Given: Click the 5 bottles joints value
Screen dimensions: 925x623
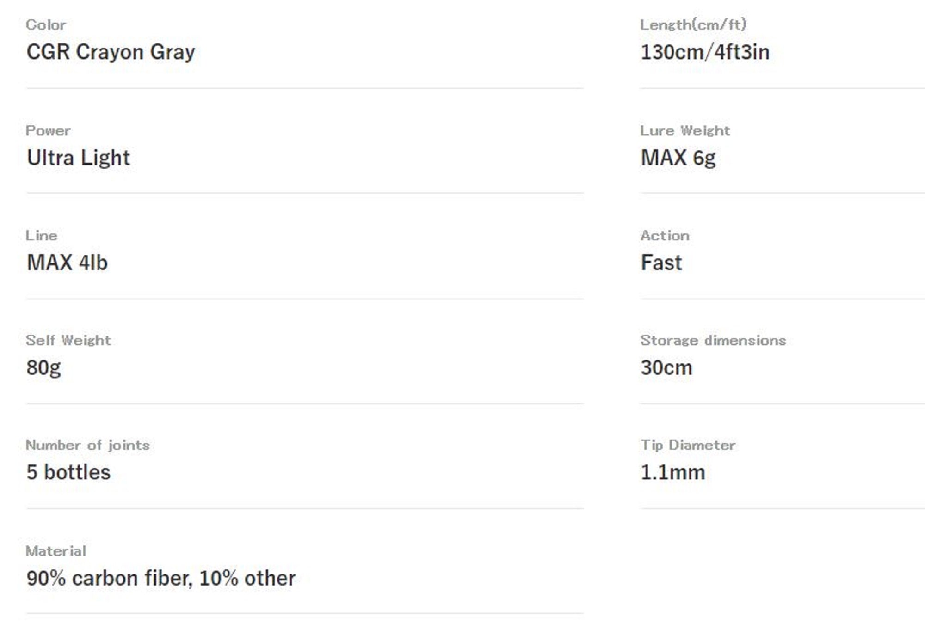Looking at the screenshot, I should click(x=68, y=472).
